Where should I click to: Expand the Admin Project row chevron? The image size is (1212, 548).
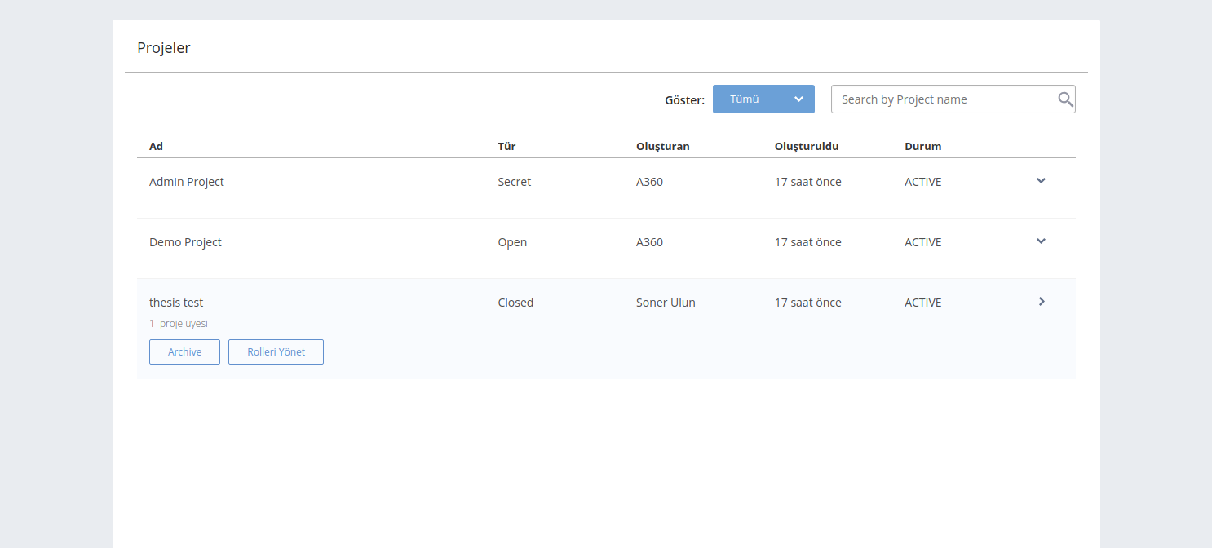point(1041,181)
